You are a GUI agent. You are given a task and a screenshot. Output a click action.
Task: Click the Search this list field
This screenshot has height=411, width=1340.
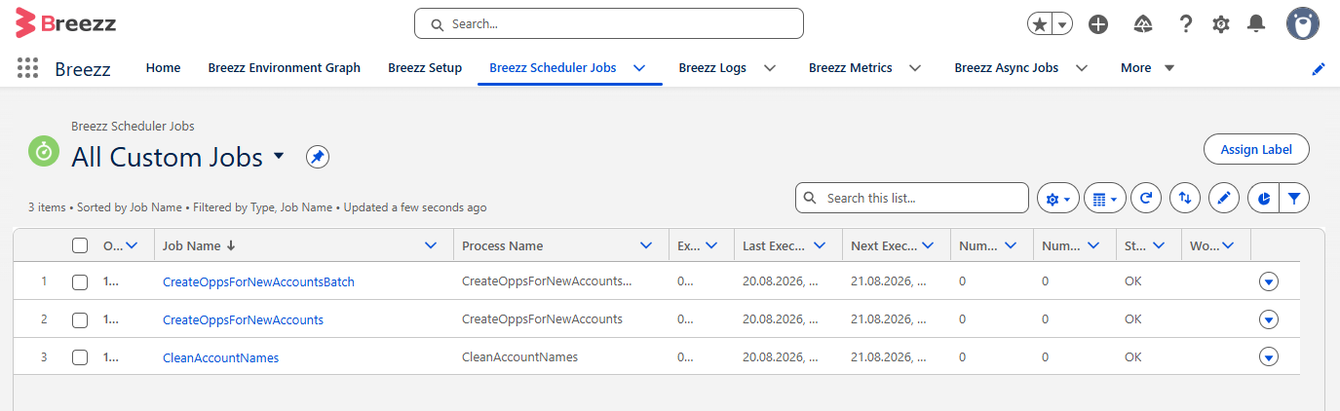pyautogui.click(x=912, y=198)
